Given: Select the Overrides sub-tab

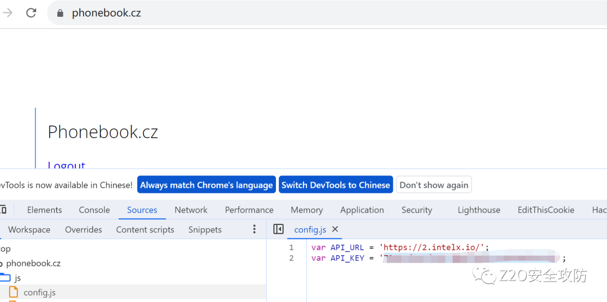Looking at the screenshot, I should coord(84,229).
